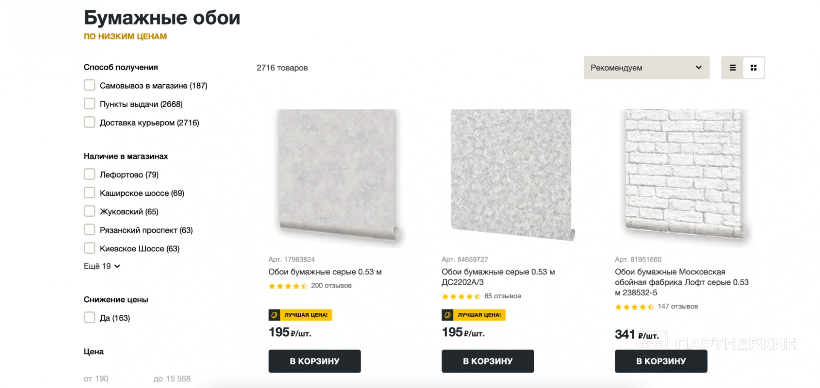Open 200 отзывов reviews link

[x=331, y=286]
